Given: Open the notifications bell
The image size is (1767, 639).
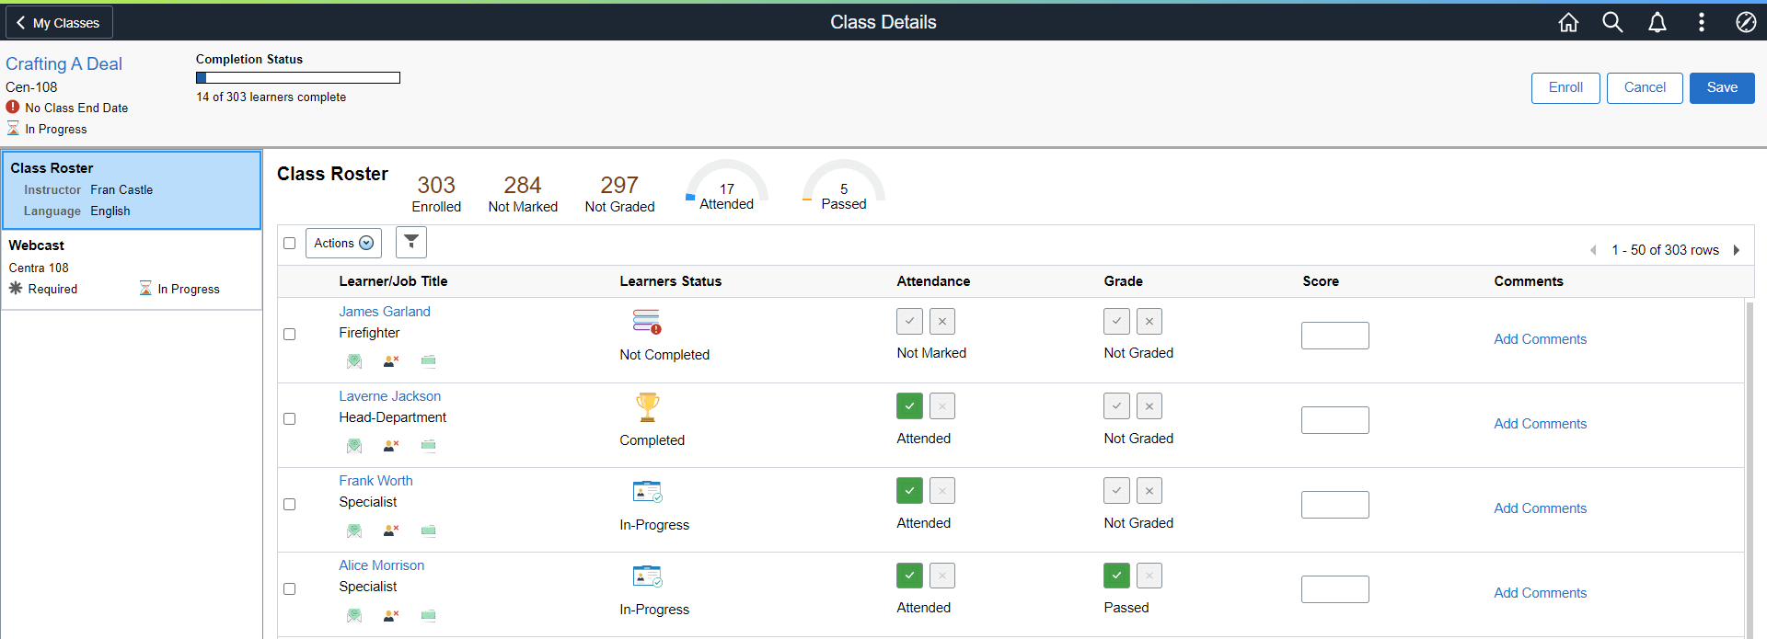Looking at the screenshot, I should 1657,22.
